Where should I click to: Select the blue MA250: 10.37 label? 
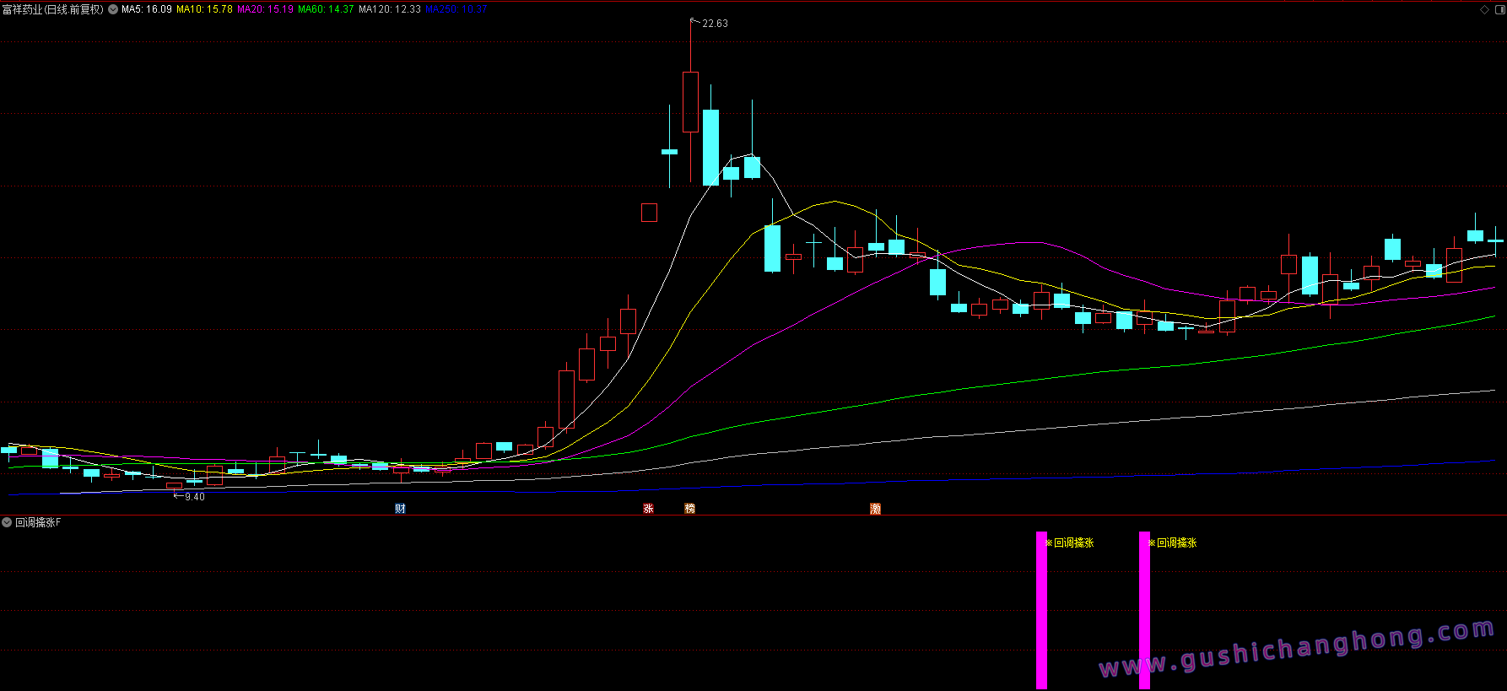pos(456,9)
